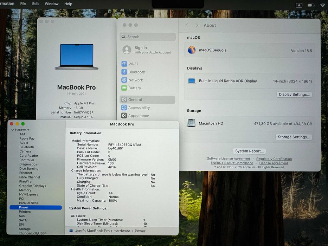This screenshot has width=328, height=246.
Task: Select Ethernet in the hardware list
Action: point(26,173)
